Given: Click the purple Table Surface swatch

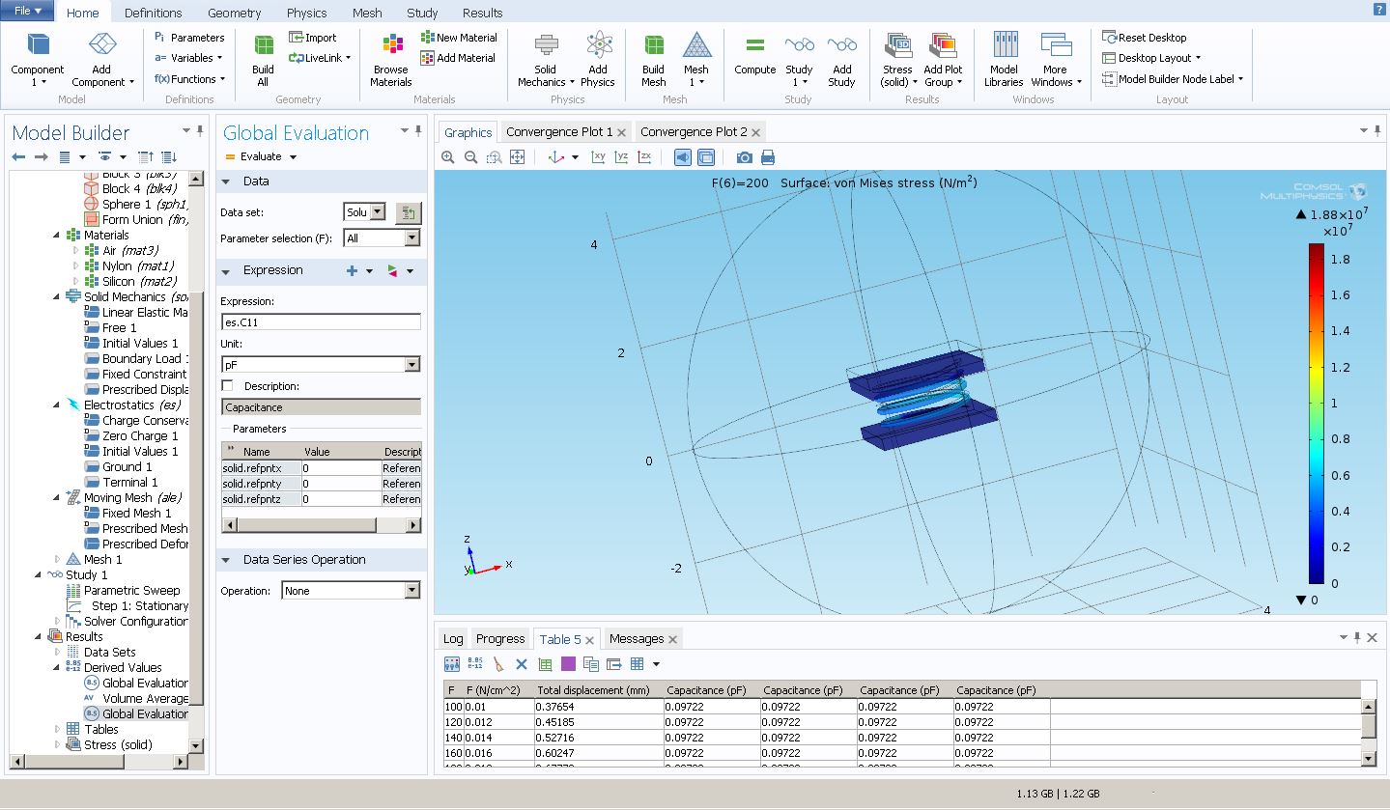Looking at the screenshot, I should coord(568,664).
